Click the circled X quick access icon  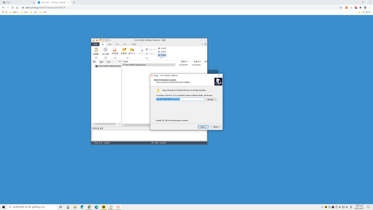click(107, 40)
